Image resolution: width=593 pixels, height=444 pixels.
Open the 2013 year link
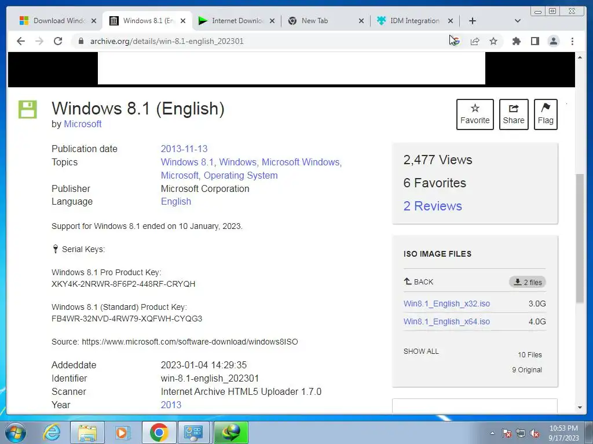171,405
